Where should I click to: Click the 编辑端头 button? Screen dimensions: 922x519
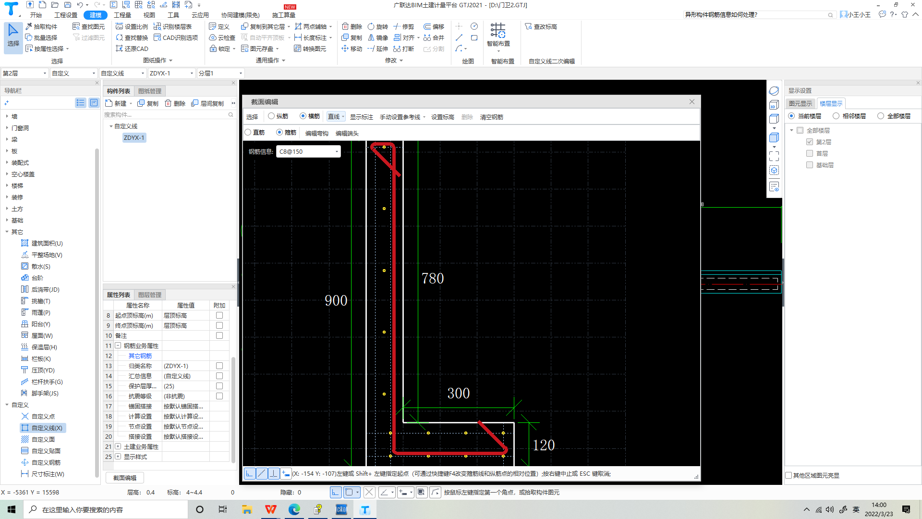(x=347, y=133)
